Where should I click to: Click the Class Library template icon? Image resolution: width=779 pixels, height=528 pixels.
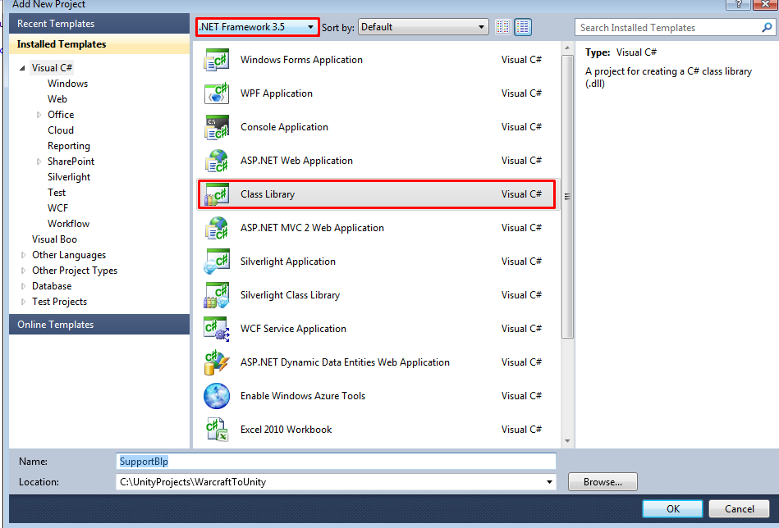[217, 194]
